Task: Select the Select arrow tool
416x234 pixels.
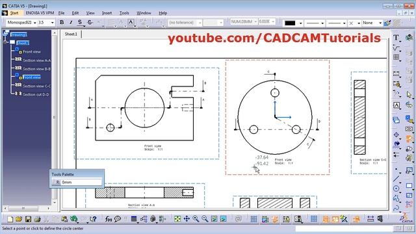Action: tap(409, 94)
